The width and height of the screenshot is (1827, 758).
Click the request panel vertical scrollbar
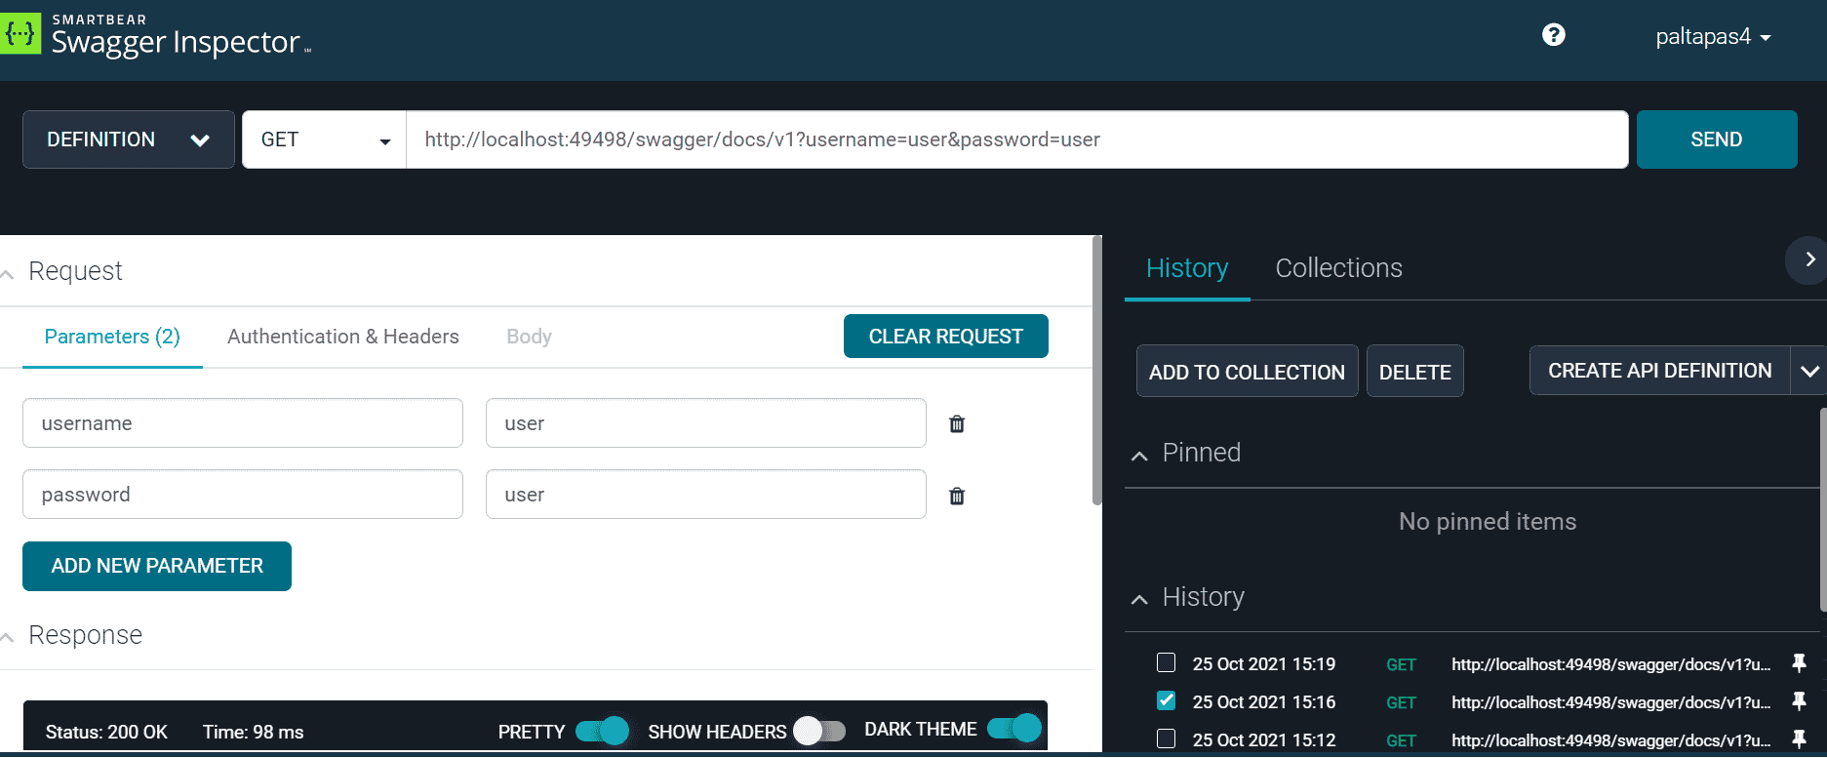coord(1097,371)
